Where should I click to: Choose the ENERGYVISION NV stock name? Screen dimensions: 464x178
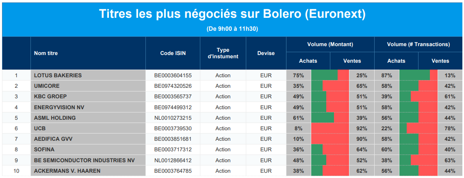click(x=59, y=107)
